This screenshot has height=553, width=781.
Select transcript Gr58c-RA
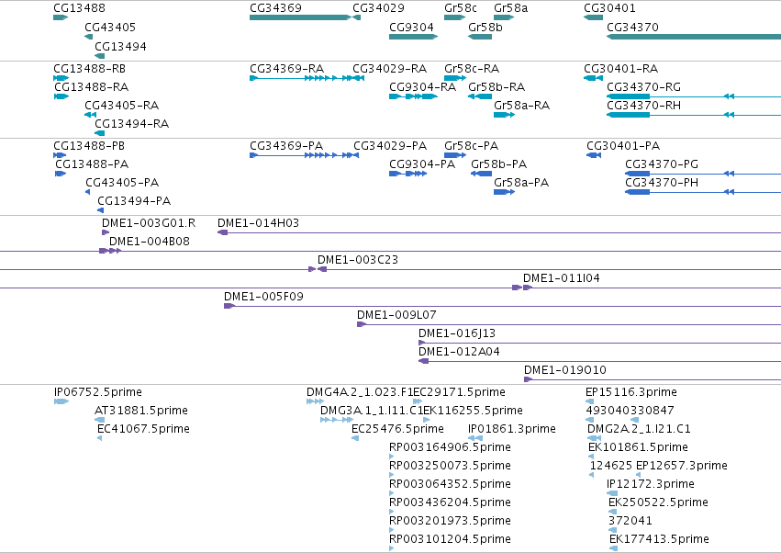pyautogui.click(x=472, y=69)
